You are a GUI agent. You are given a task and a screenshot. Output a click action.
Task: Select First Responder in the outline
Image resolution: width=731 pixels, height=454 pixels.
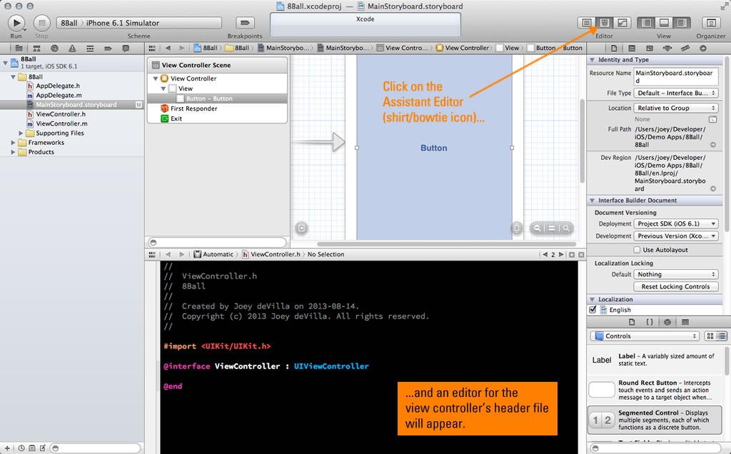coord(194,109)
